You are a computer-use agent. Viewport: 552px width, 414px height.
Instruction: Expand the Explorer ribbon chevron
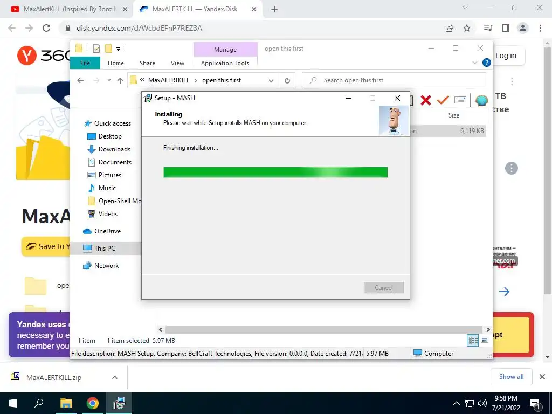474,63
